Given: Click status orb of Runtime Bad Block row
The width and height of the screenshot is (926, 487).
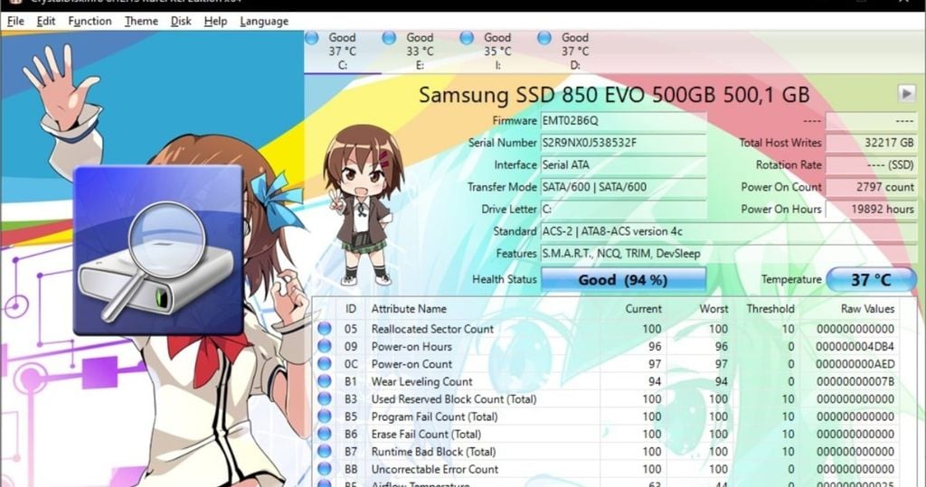Looking at the screenshot, I should [325, 452].
